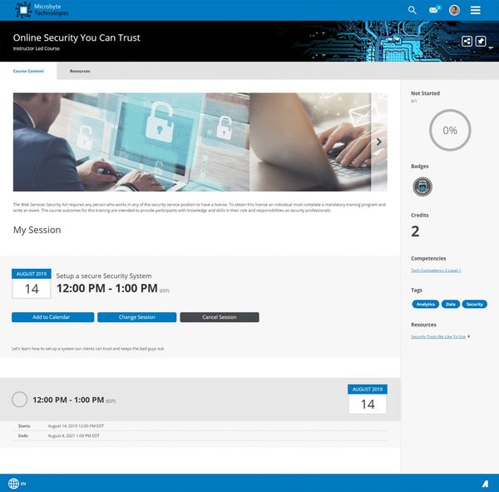Screen dimensions: 499x492
Task: Expand Security Tools We Like To Use
Action: coord(440,336)
